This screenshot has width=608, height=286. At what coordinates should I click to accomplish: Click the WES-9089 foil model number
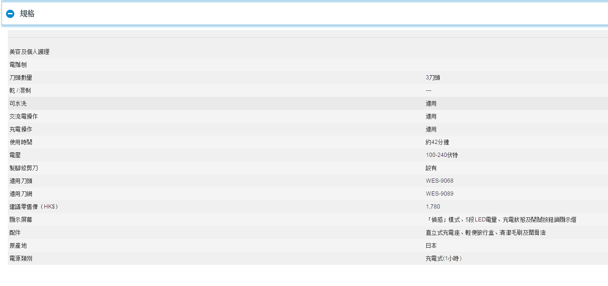click(x=439, y=194)
